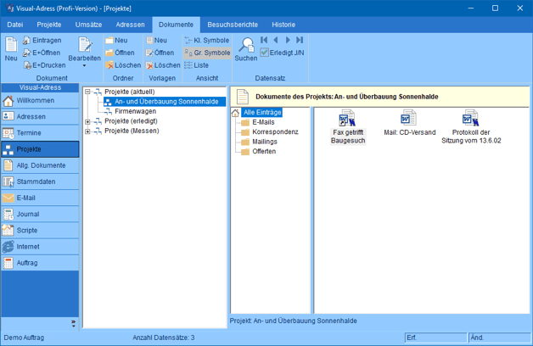Image resolution: width=533 pixels, height=346 pixels.
Task: Expand the Projekte (erledigt) tree node
Action: click(x=87, y=121)
